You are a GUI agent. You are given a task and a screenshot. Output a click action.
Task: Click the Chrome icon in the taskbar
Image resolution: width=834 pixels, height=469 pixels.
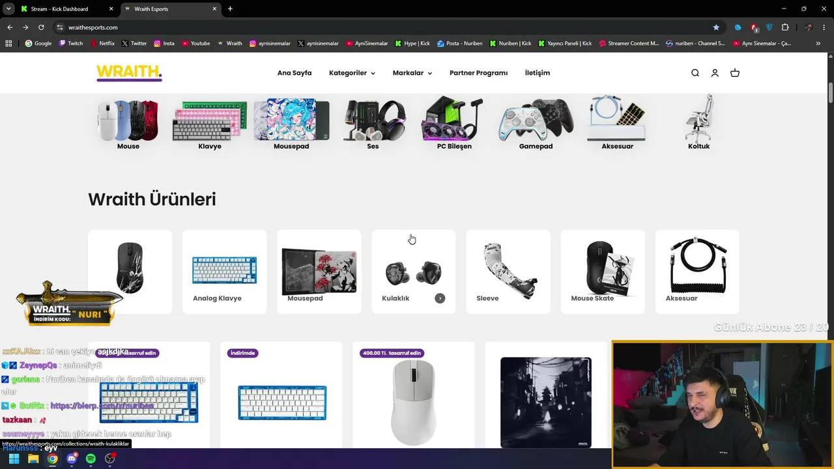(x=52, y=459)
